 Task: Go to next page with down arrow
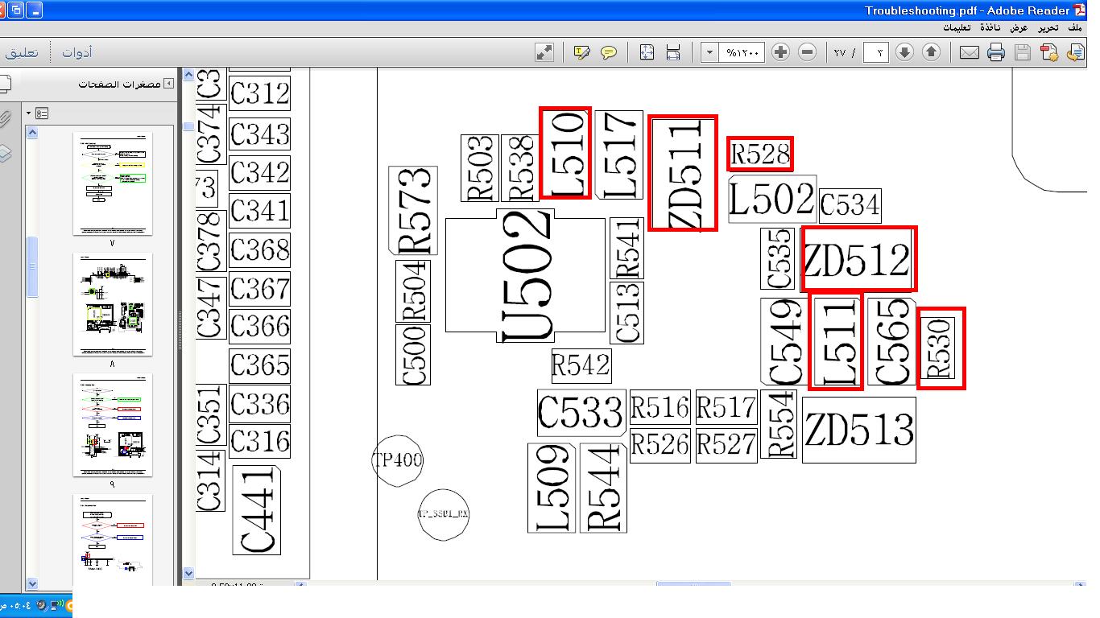[904, 52]
